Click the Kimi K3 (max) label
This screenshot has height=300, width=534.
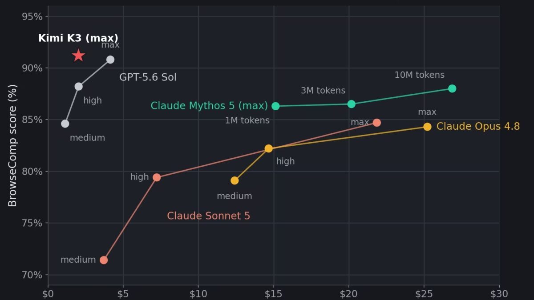(x=78, y=38)
